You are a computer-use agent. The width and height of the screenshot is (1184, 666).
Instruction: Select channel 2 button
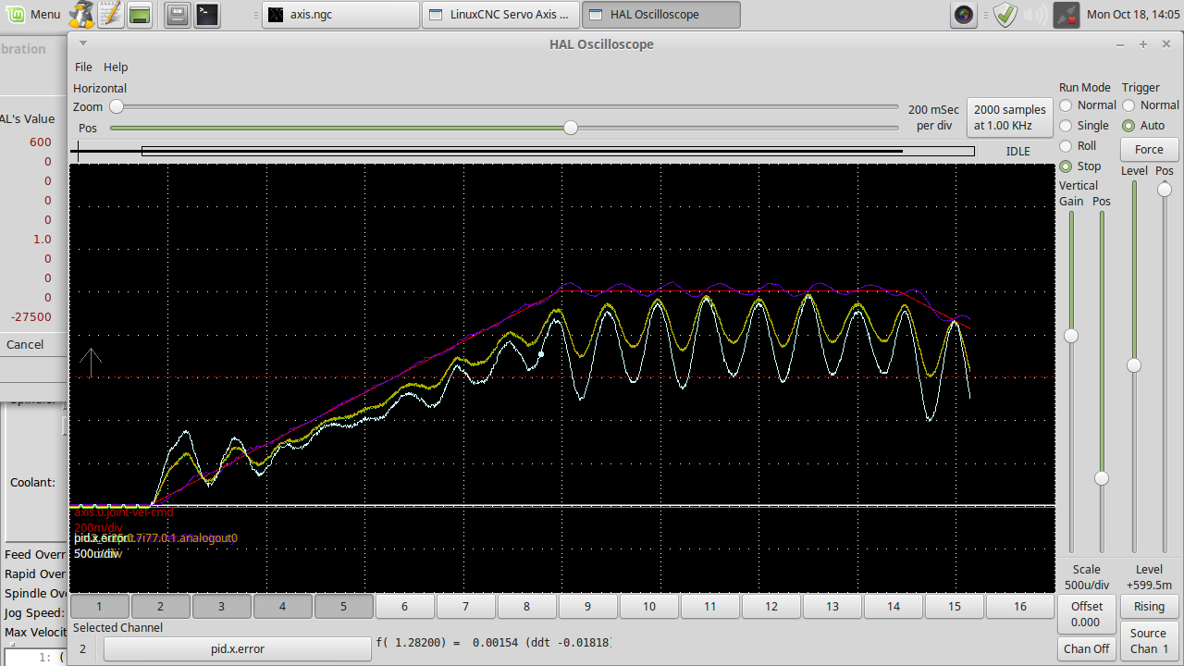[160, 607]
